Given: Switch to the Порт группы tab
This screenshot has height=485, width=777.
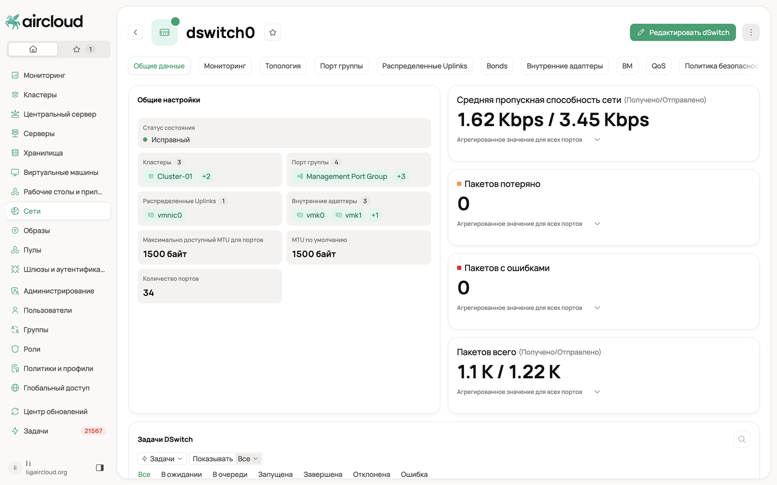Looking at the screenshot, I should click(342, 66).
